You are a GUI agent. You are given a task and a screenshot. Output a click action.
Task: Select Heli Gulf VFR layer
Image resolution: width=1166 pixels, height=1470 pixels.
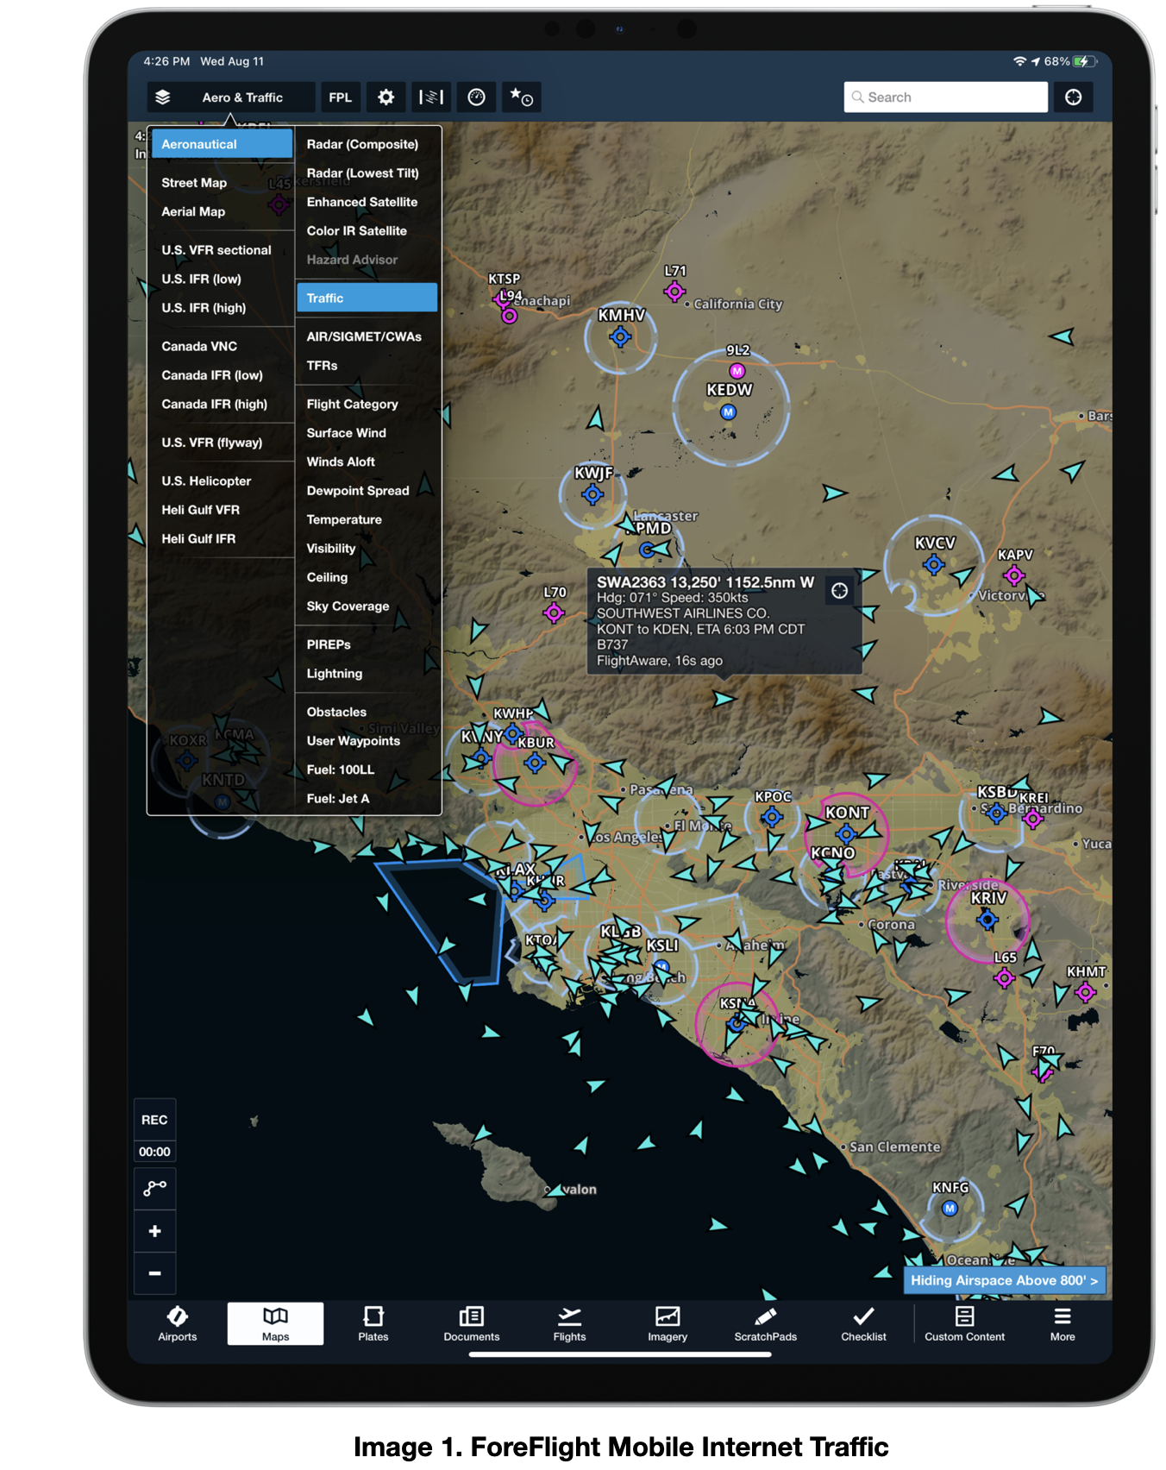point(201,510)
